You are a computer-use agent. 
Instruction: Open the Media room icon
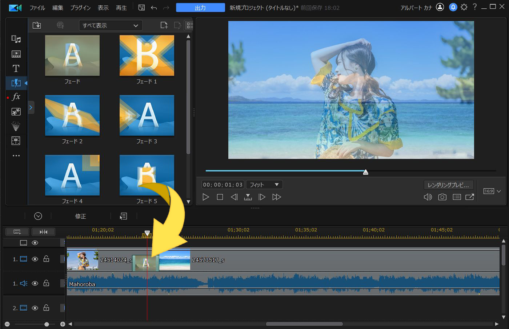(16, 39)
